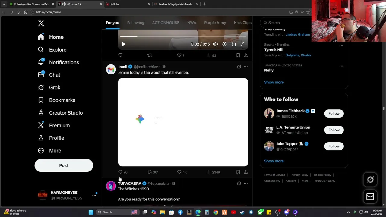Screen dimensions: 386x217
Task: Repost the top video post
Action: pos(150,55)
